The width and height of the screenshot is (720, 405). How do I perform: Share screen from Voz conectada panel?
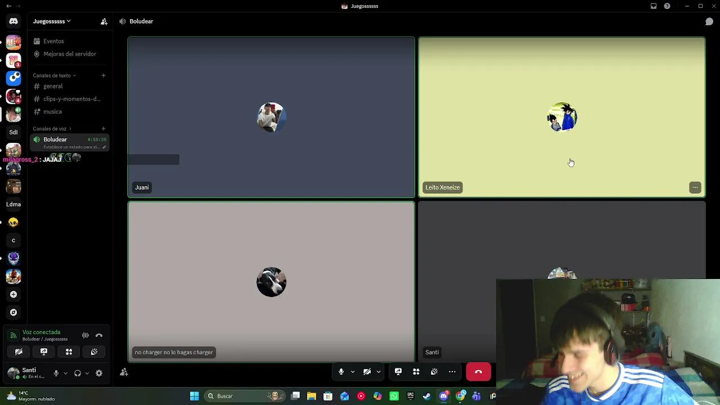click(44, 352)
